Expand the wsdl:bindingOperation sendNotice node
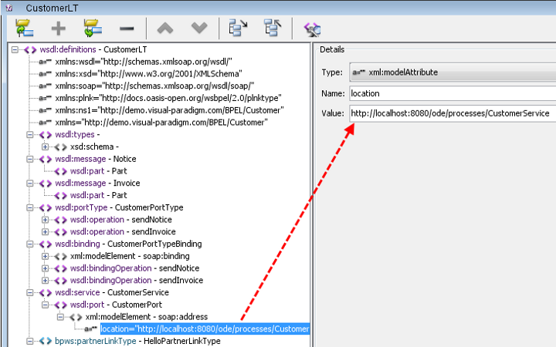 45,268
